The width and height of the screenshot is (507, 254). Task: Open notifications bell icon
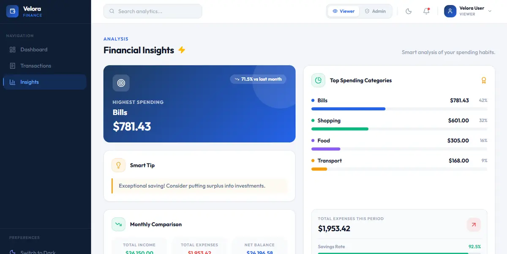426,11
